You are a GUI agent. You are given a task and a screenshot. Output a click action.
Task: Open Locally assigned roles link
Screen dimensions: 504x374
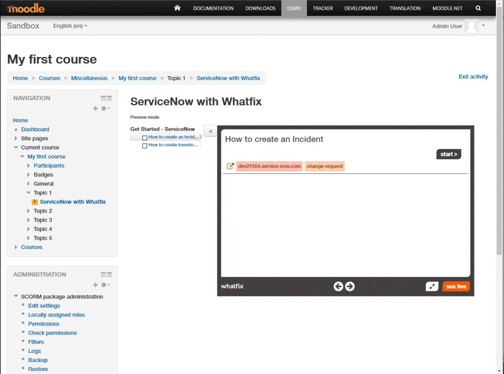point(56,315)
